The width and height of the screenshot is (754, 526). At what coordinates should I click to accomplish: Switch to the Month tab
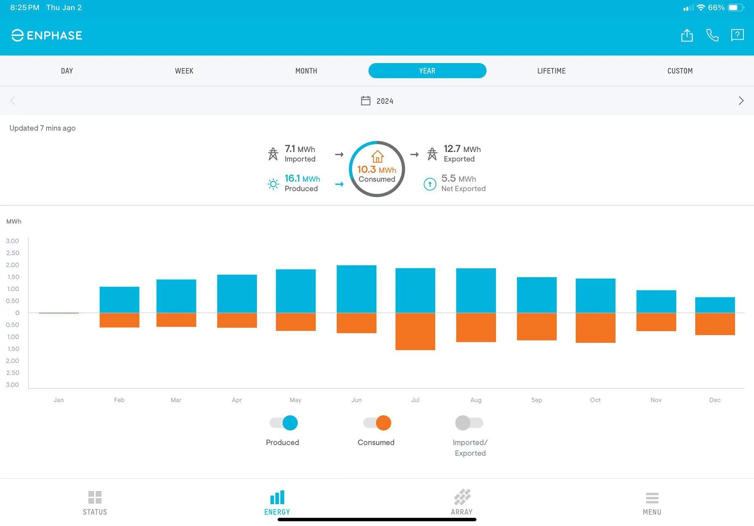(x=306, y=71)
